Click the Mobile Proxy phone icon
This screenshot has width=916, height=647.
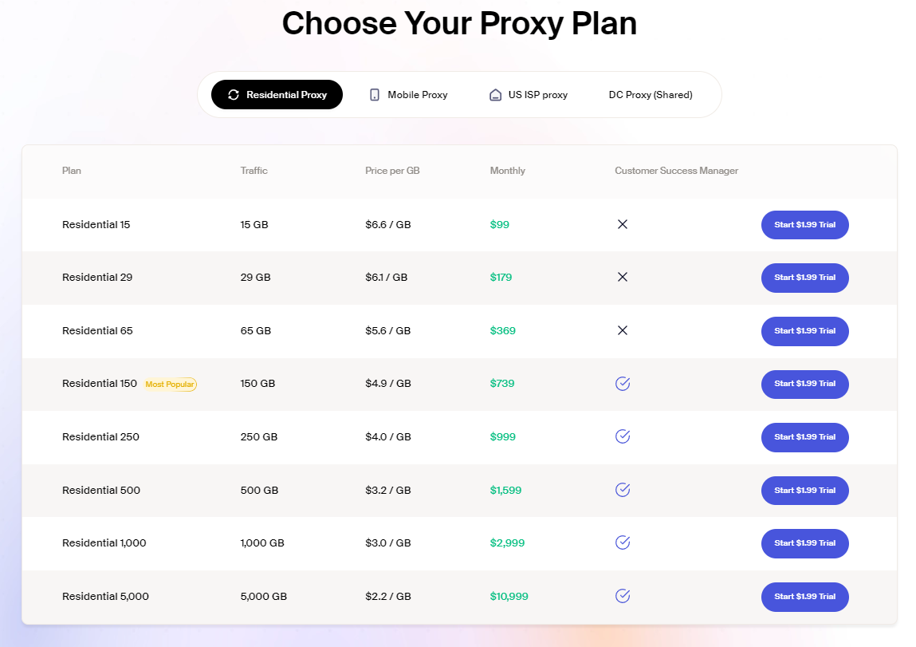coord(375,95)
